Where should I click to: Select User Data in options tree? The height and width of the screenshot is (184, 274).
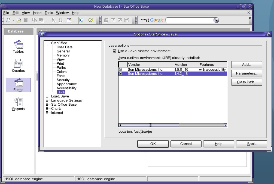pyautogui.click(x=65, y=47)
